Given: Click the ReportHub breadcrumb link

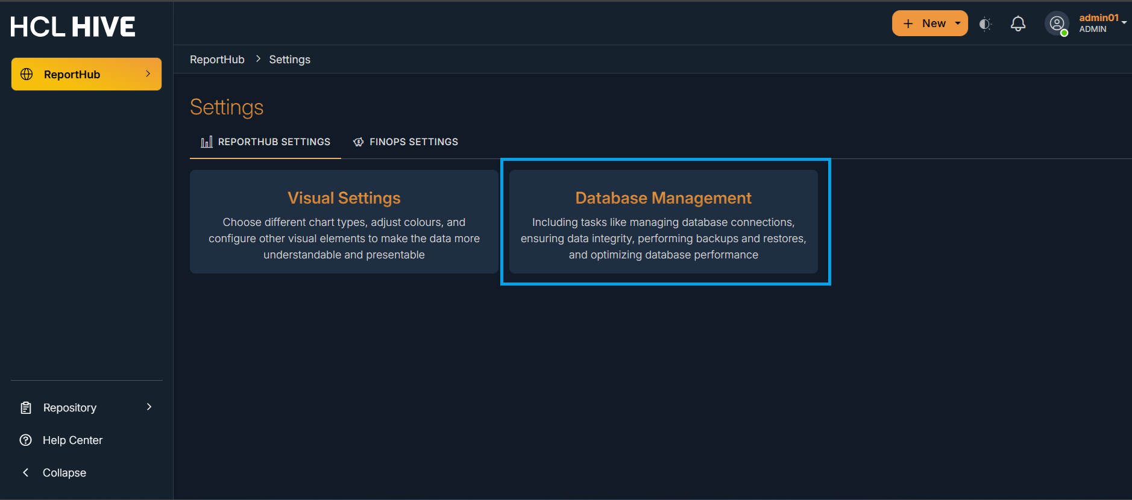Looking at the screenshot, I should coord(217,60).
